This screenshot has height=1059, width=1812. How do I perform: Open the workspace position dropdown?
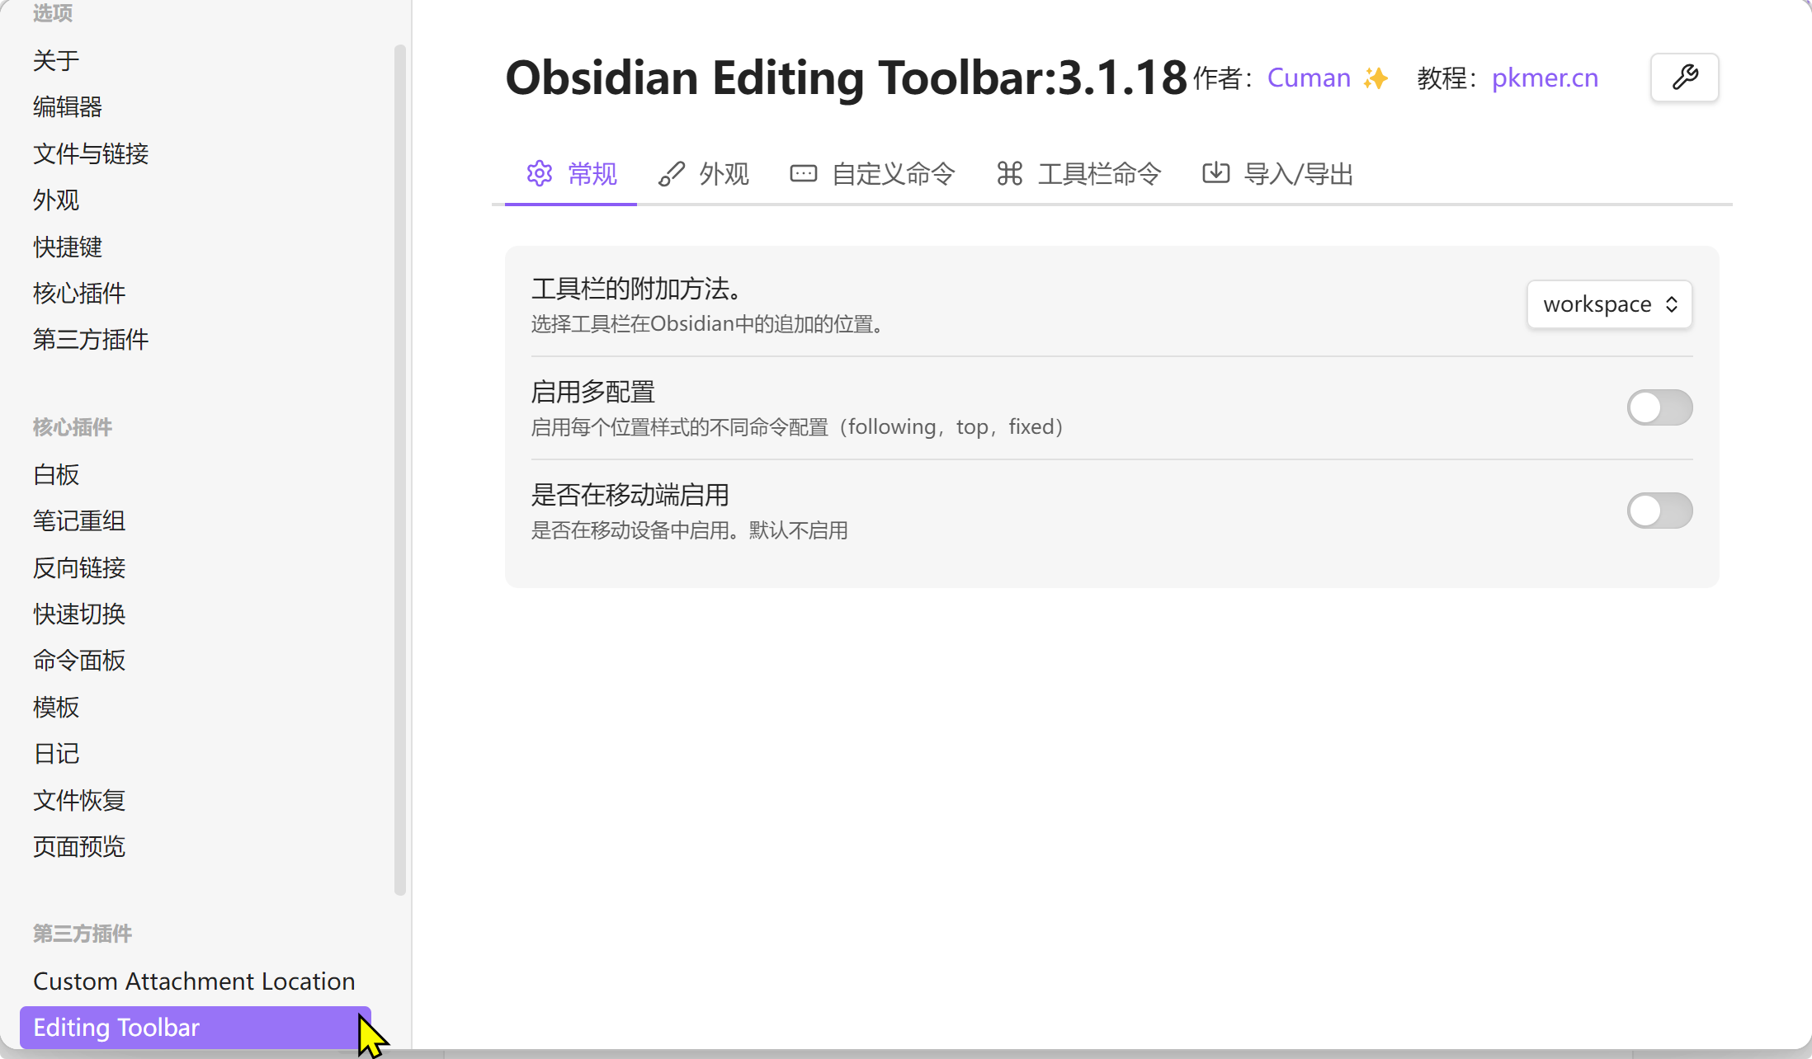1608,304
